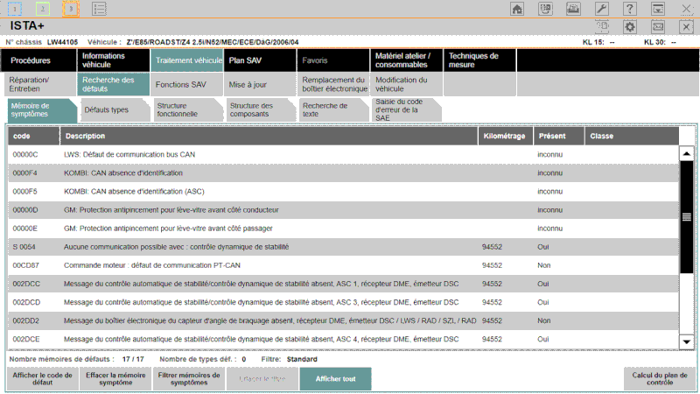Click Calcul du plan de contrôle button
The image size is (700, 394).
point(660,379)
